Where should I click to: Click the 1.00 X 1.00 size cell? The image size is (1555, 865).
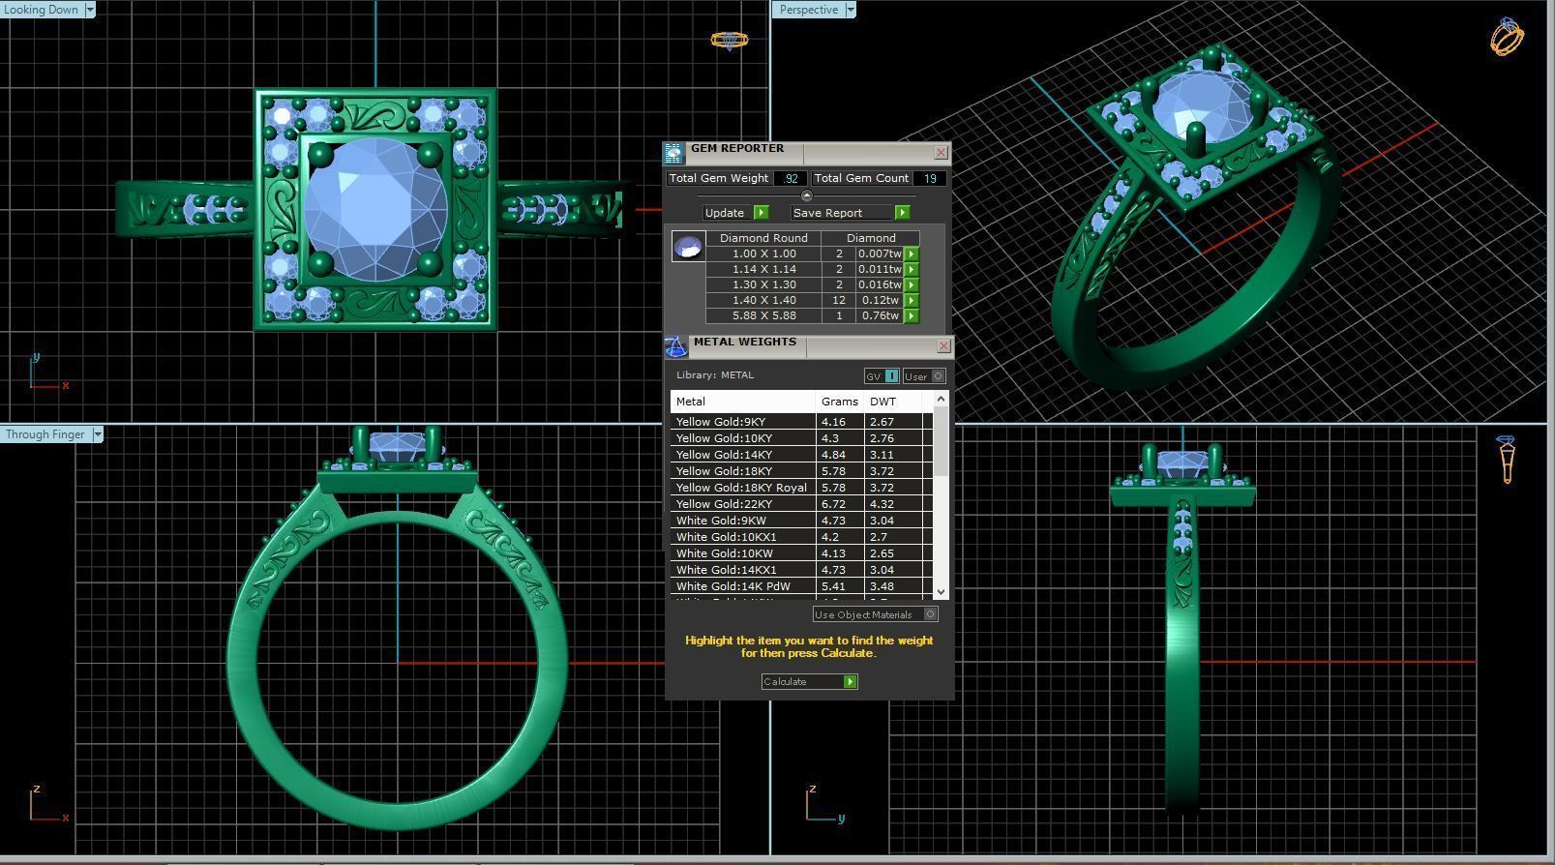[763, 254]
